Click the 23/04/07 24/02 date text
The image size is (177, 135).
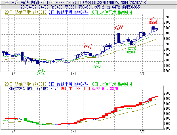[35, 7]
